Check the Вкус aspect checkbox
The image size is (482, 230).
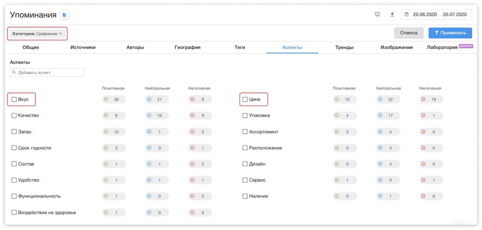pos(14,100)
